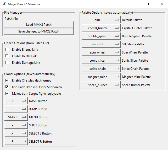Expand the Silk Shot Palette dropdown
Viewport: 168px width, 150px height.
[x=101, y=44]
